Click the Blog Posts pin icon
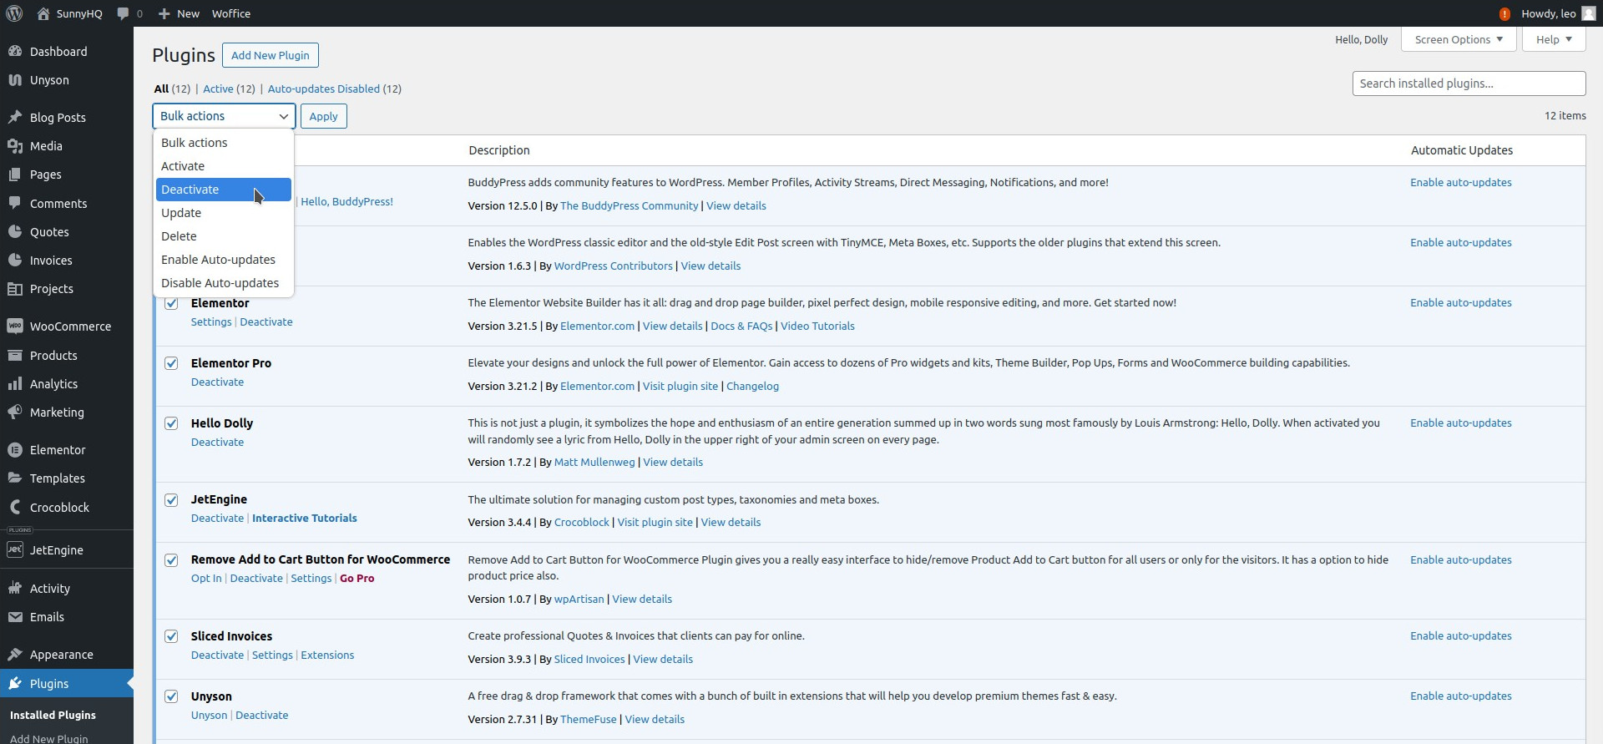 [x=15, y=117]
